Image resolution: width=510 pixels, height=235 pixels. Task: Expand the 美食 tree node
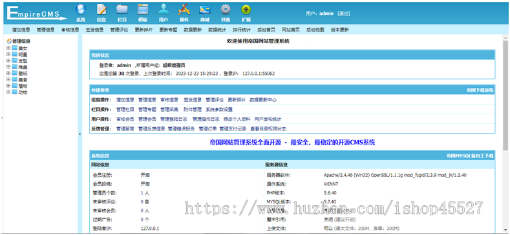point(8,79)
